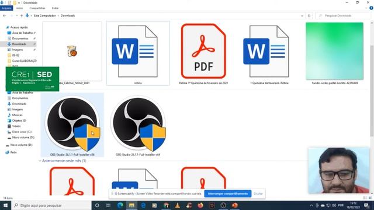
Task: Open the 'Músicas' folder in sidebar
Action: click(x=17, y=115)
